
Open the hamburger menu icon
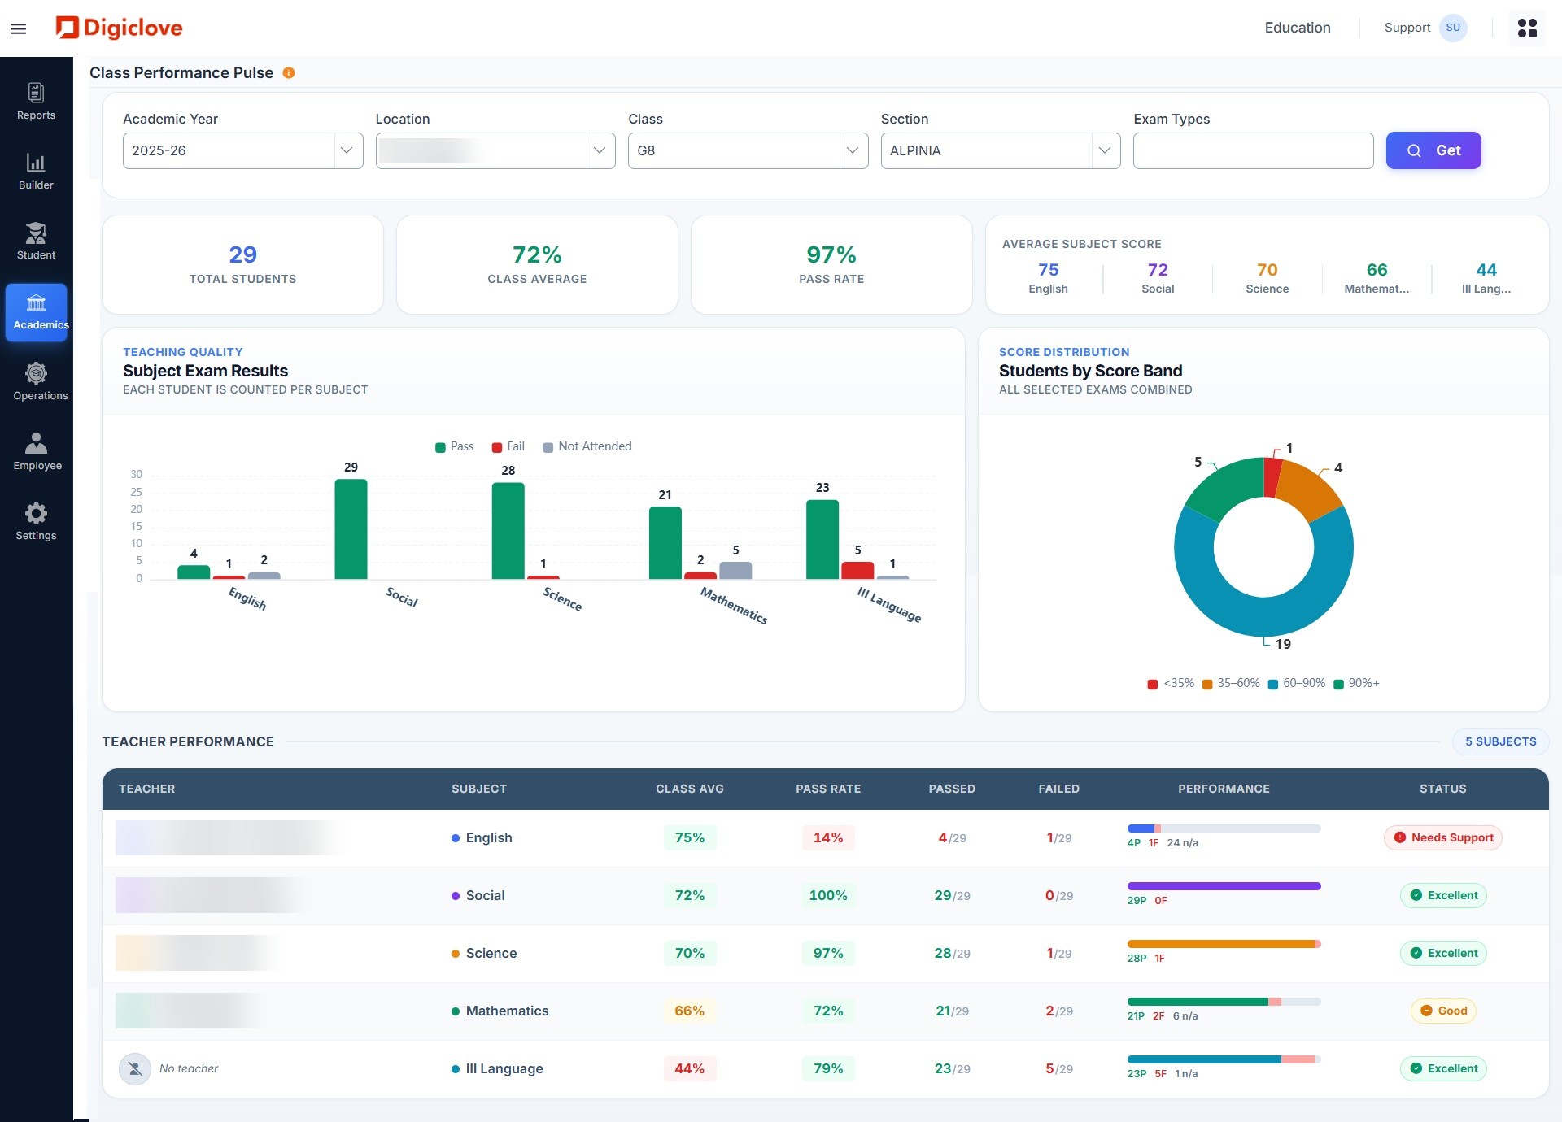[18, 28]
